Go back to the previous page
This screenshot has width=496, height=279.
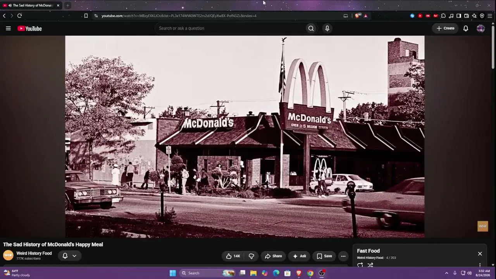click(x=4, y=16)
